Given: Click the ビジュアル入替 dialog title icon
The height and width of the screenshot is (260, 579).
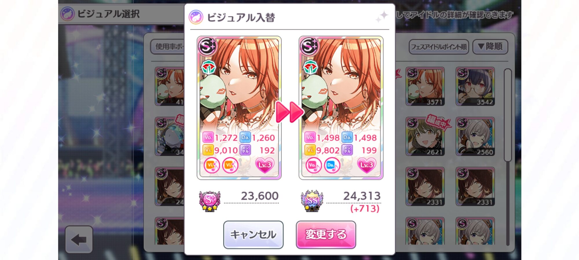Looking at the screenshot, I should point(196,17).
